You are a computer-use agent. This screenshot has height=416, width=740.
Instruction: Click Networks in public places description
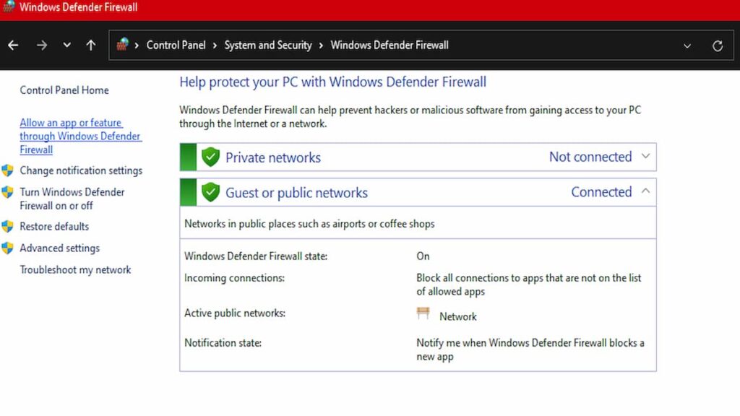309,224
